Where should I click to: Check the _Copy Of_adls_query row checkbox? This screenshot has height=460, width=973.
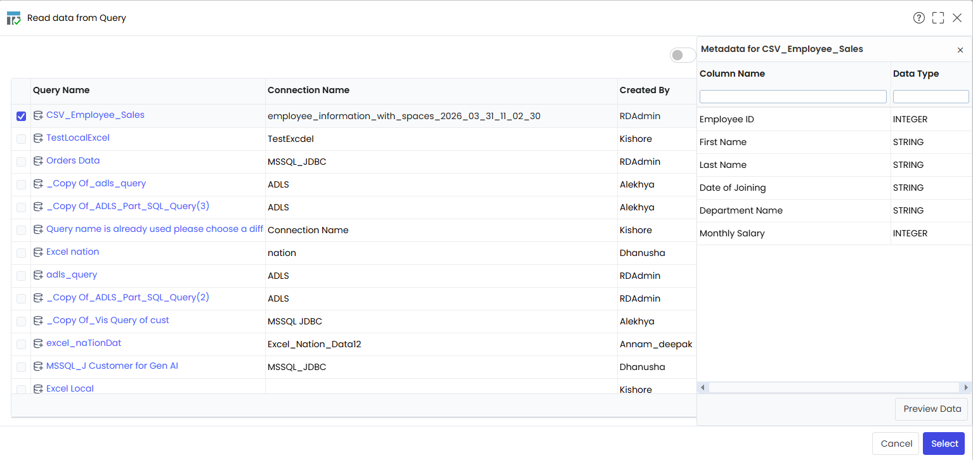point(21,184)
